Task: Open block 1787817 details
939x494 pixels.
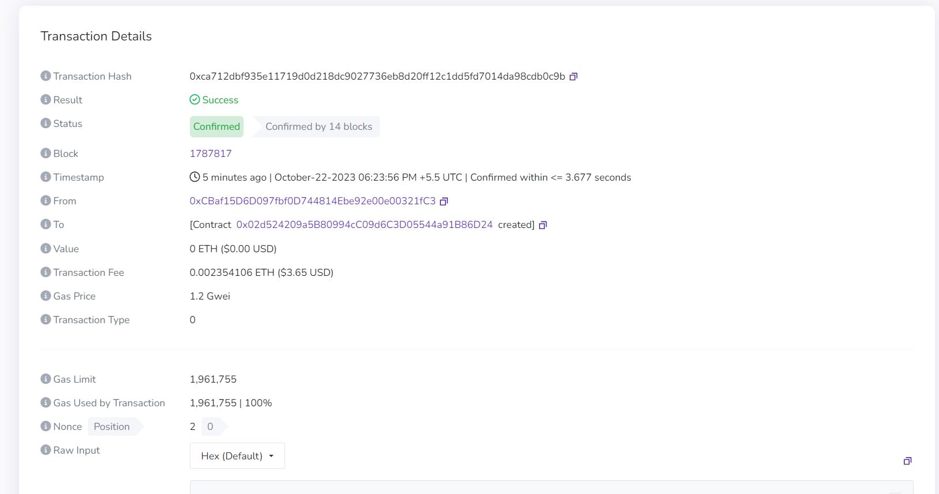Action: (211, 154)
